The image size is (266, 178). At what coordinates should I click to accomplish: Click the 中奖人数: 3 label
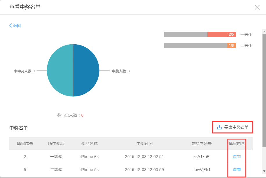pos(121,71)
